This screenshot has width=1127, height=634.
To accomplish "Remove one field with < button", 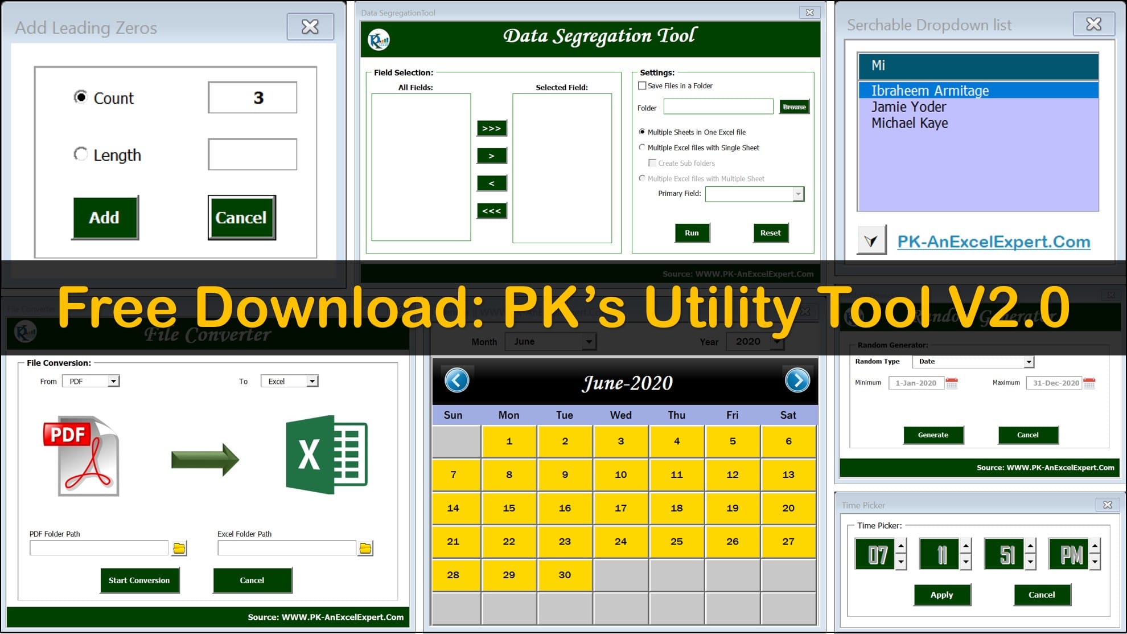I will tap(491, 183).
